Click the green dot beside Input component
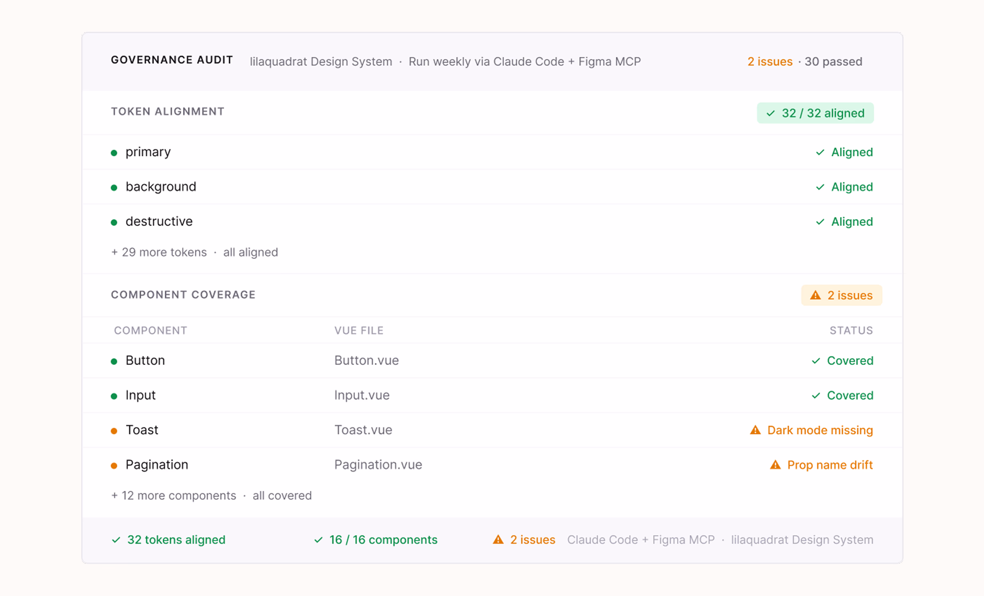984x596 pixels. pos(114,396)
